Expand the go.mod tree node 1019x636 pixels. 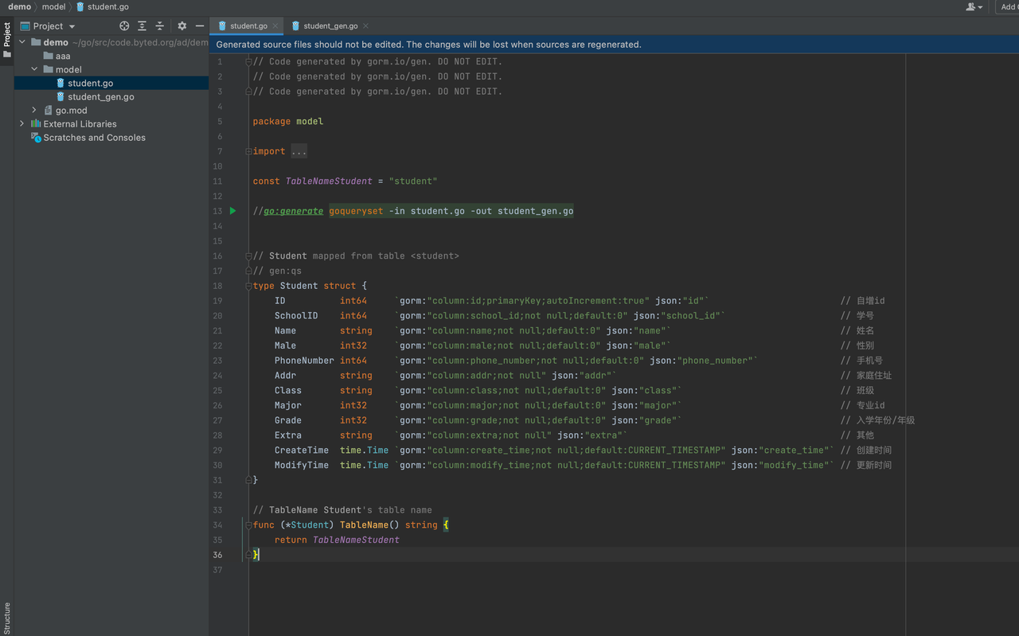pos(33,110)
